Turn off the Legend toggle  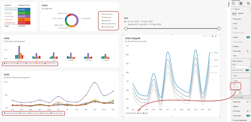pos(248,37)
